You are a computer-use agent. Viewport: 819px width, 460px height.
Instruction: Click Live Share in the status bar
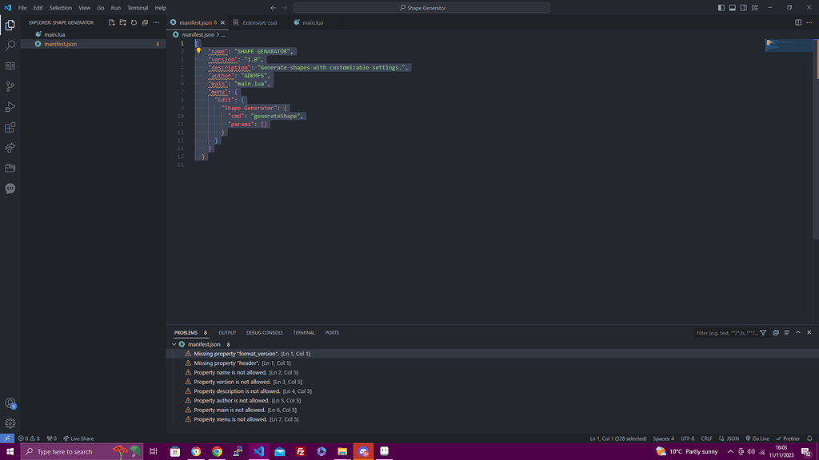coord(79,438)
